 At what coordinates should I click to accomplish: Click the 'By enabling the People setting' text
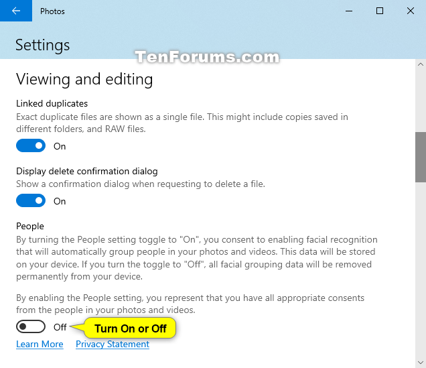190,304
